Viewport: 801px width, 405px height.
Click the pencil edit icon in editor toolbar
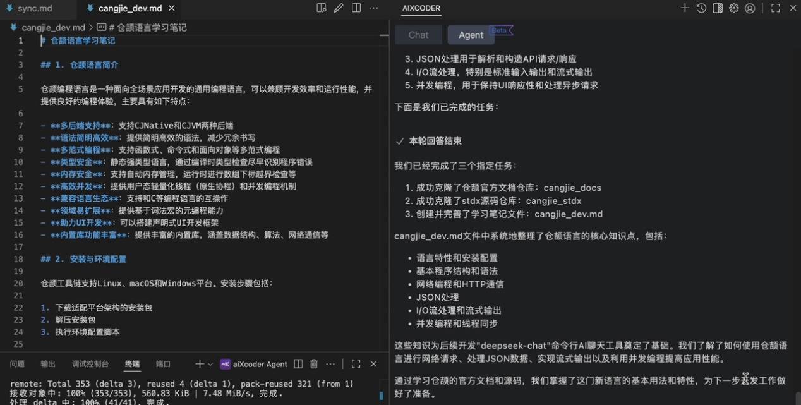coord(339,8)
